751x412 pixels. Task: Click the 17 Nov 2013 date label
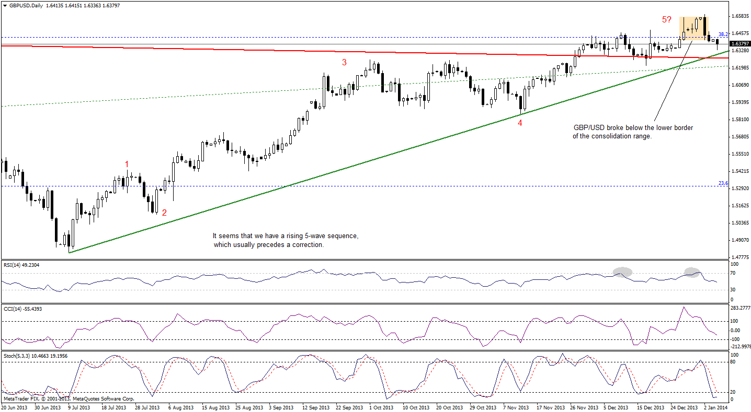550,407
